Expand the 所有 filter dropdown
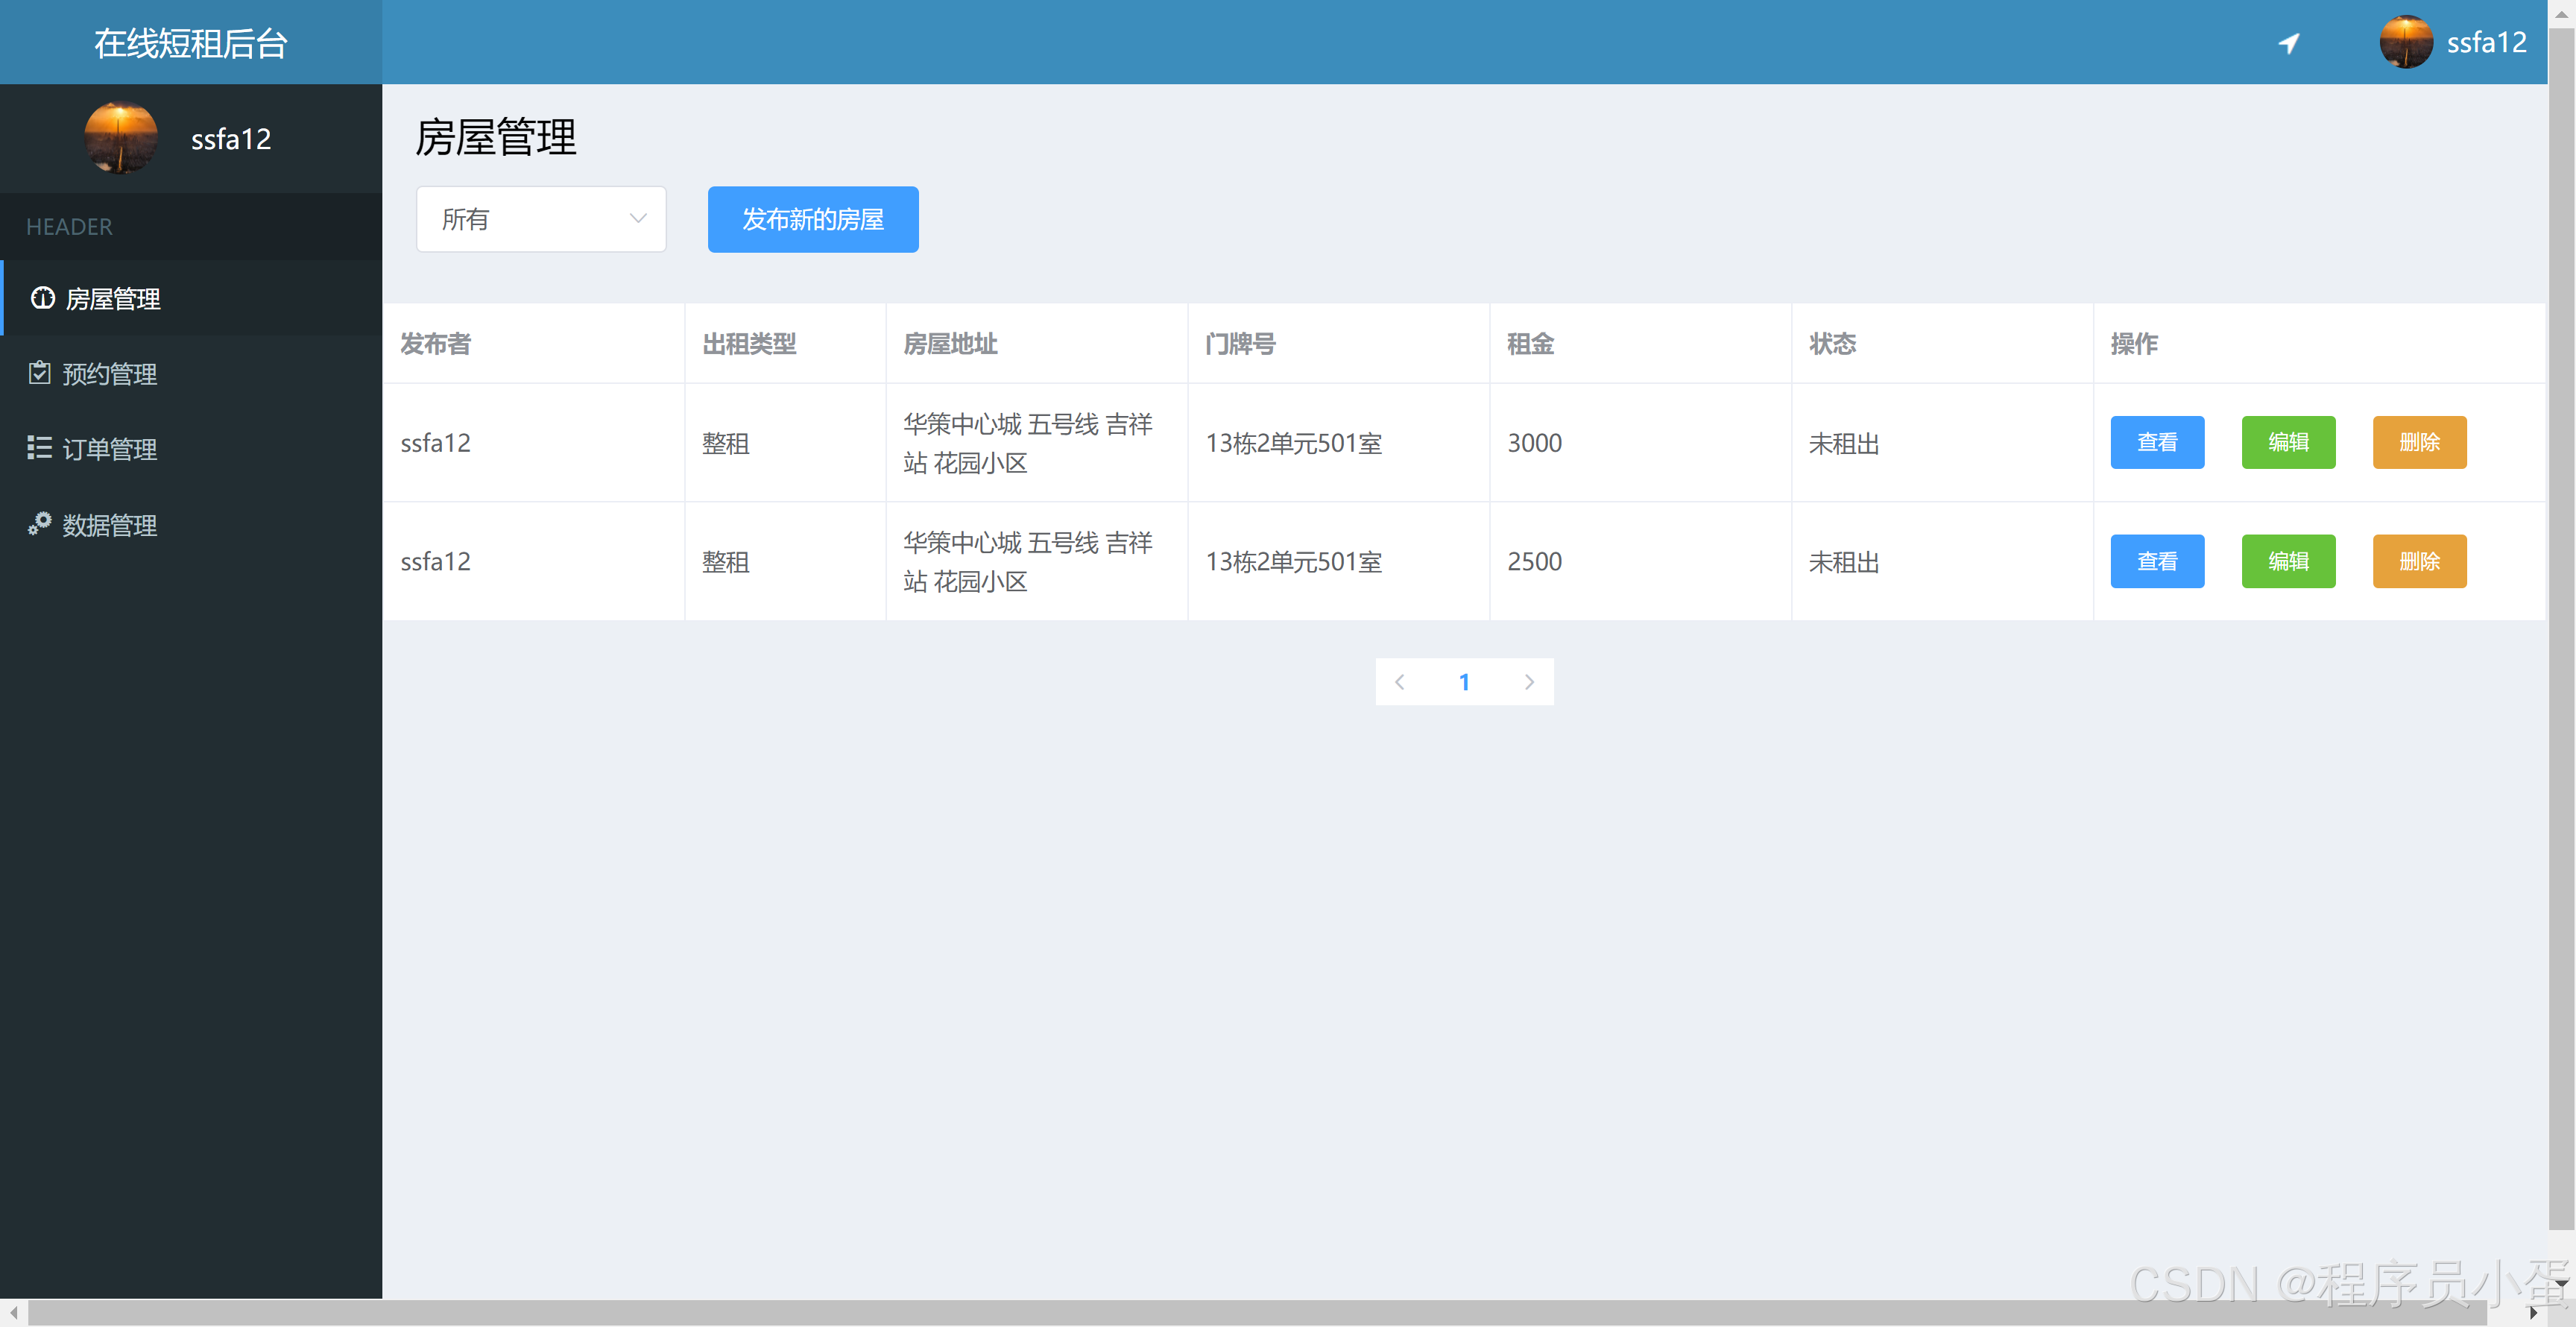This screenshot has height=1327, width=2576. 541,219
